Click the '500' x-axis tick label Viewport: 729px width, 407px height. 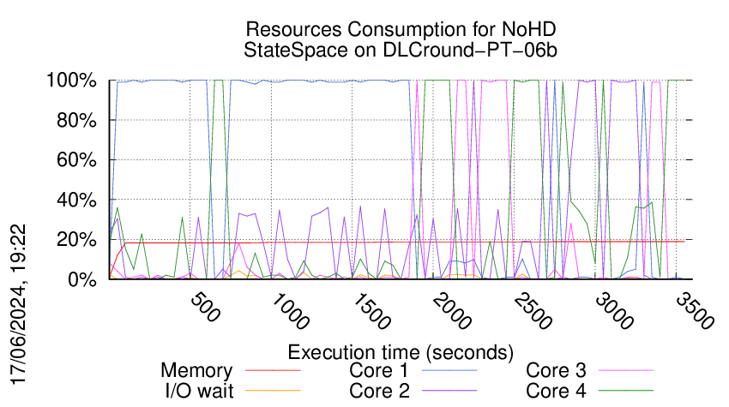205,307
